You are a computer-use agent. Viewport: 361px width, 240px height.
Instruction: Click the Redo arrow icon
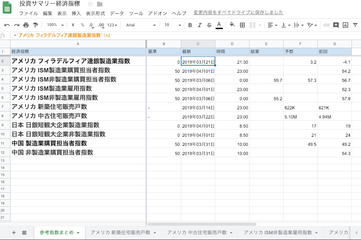tap(17, 25)
